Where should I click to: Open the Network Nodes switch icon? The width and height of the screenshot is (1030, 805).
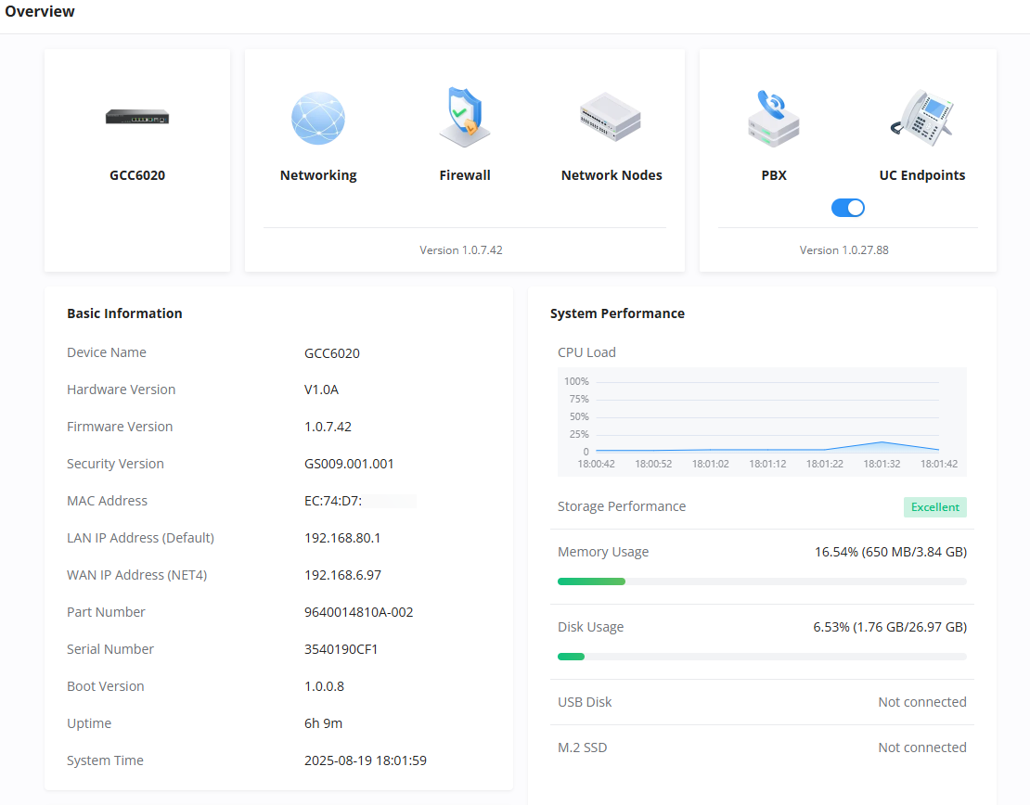[x=611, y=117]
